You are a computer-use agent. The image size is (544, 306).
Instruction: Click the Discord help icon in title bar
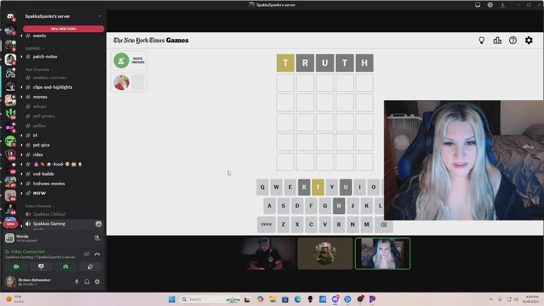tap(490, 5)
